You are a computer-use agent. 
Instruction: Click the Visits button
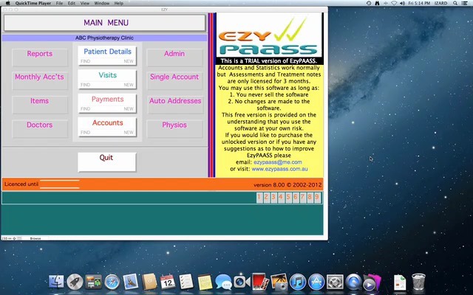tap(107, 75)
